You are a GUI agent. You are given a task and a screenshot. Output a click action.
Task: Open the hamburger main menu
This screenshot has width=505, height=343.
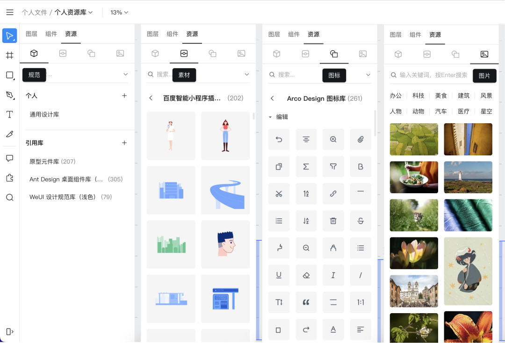click(10, 12)
